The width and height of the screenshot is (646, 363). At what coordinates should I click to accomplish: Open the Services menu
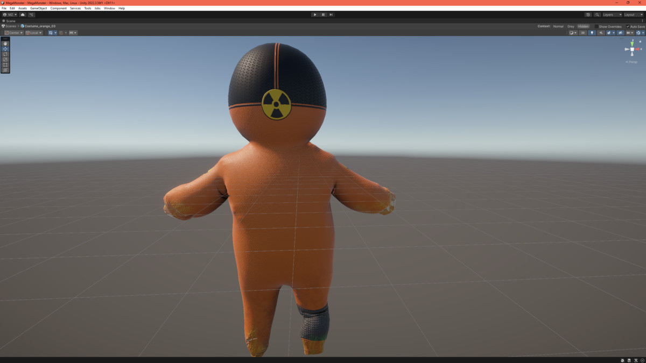click(x=75, y=8)
